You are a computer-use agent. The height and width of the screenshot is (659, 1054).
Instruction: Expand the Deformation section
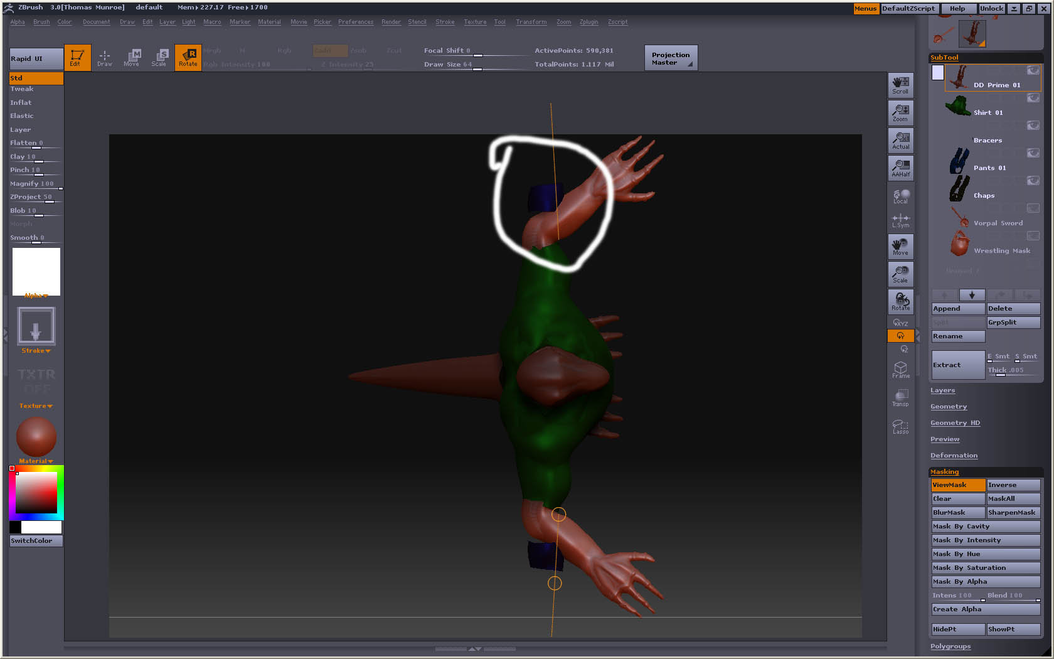pyautogui.click(x=954, y=456)
